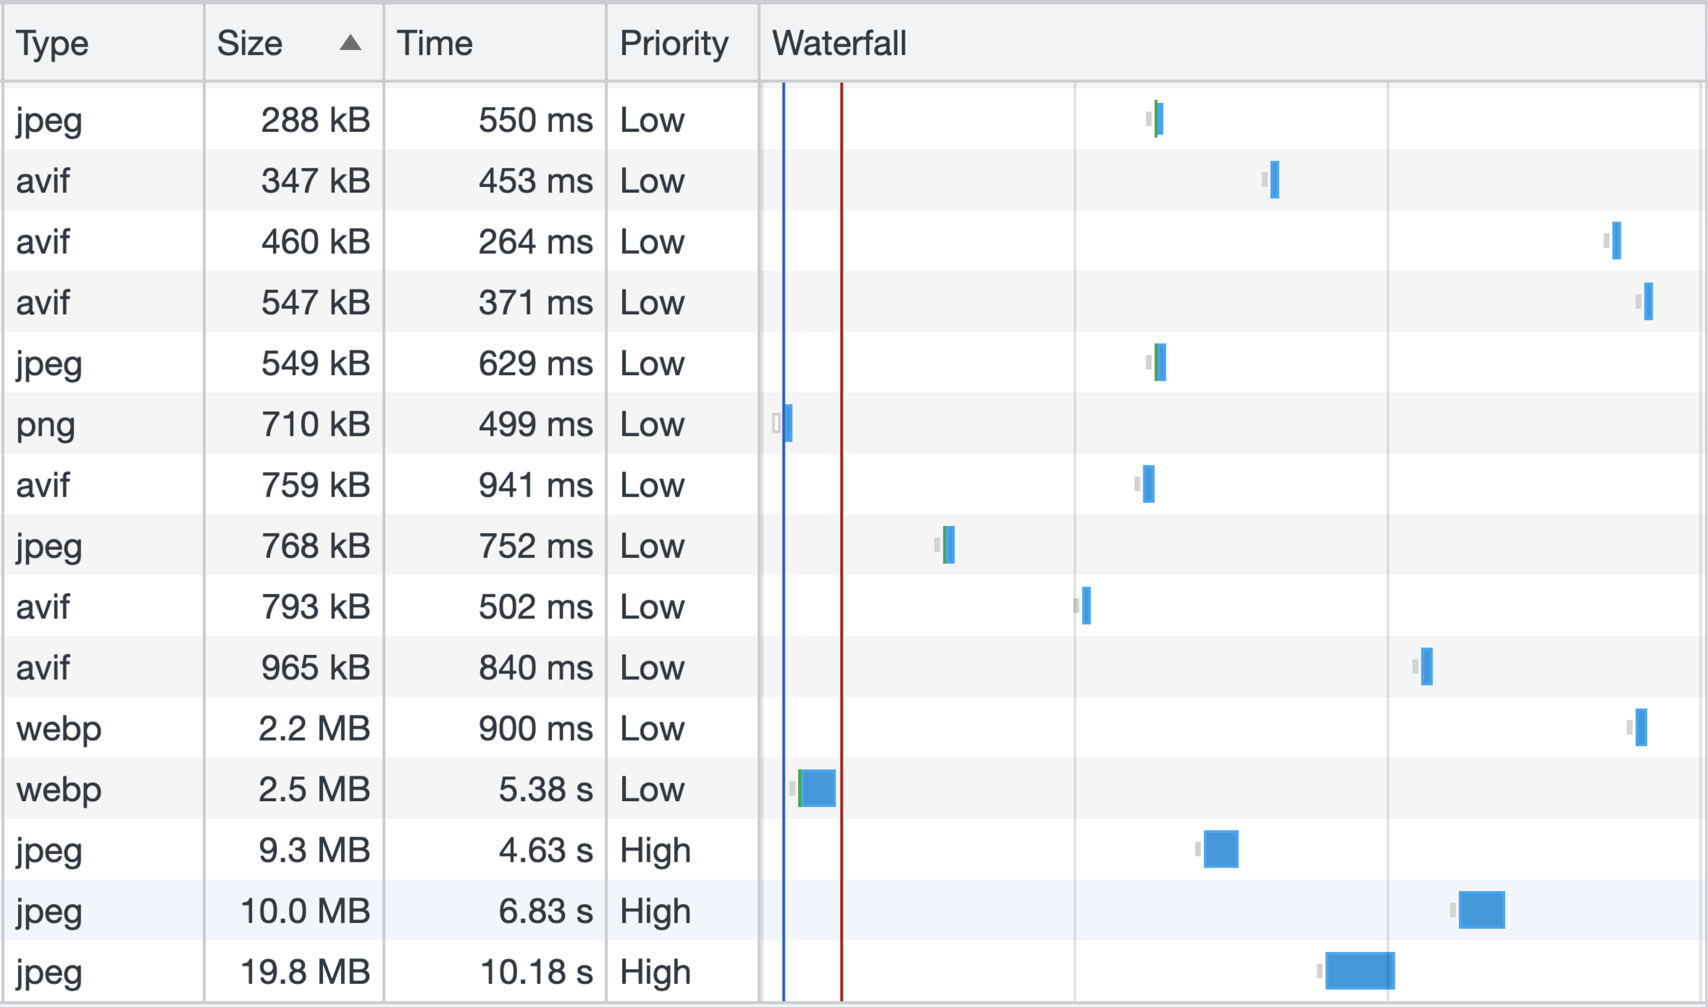Click the Priority column header
Viewport: 1708px width, 1007px height.
coord(674,43)
